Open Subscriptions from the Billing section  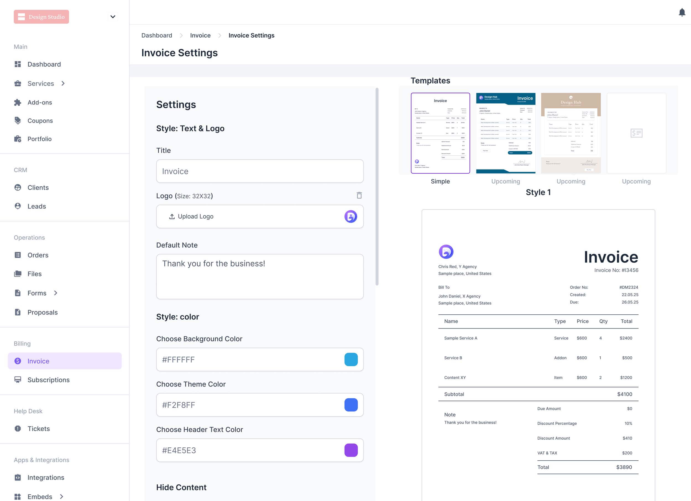[48, 380]
